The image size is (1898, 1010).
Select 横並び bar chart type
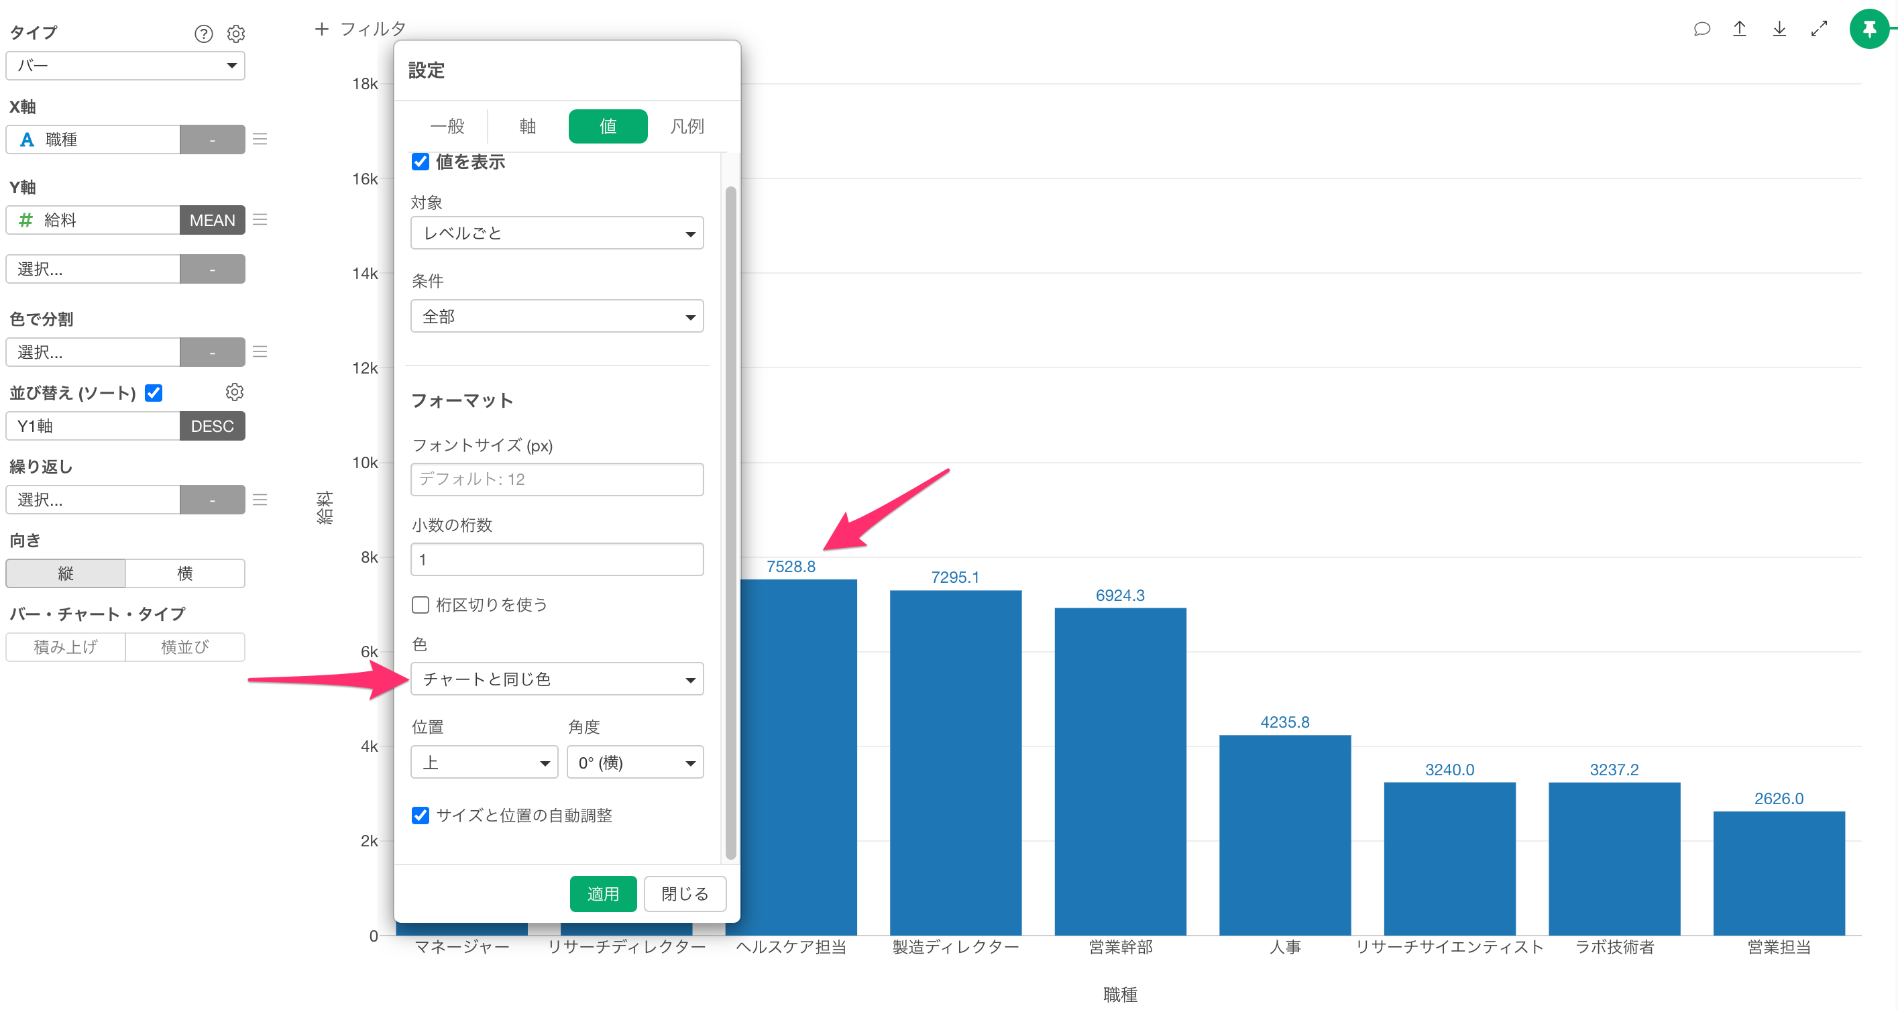[x=185, y=647]
